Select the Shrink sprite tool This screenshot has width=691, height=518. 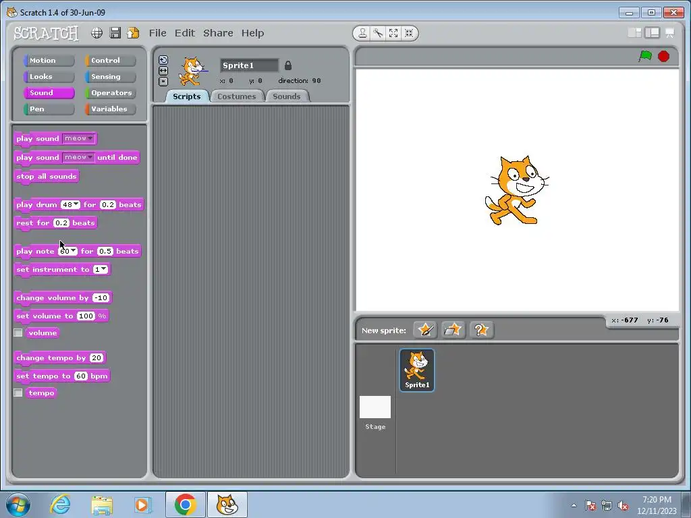pyautogui.click(x=408, y=33)
